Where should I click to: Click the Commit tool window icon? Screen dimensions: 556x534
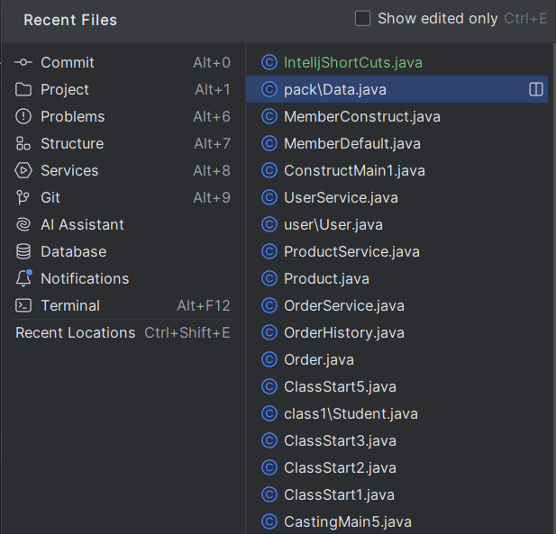pos(23,63)
